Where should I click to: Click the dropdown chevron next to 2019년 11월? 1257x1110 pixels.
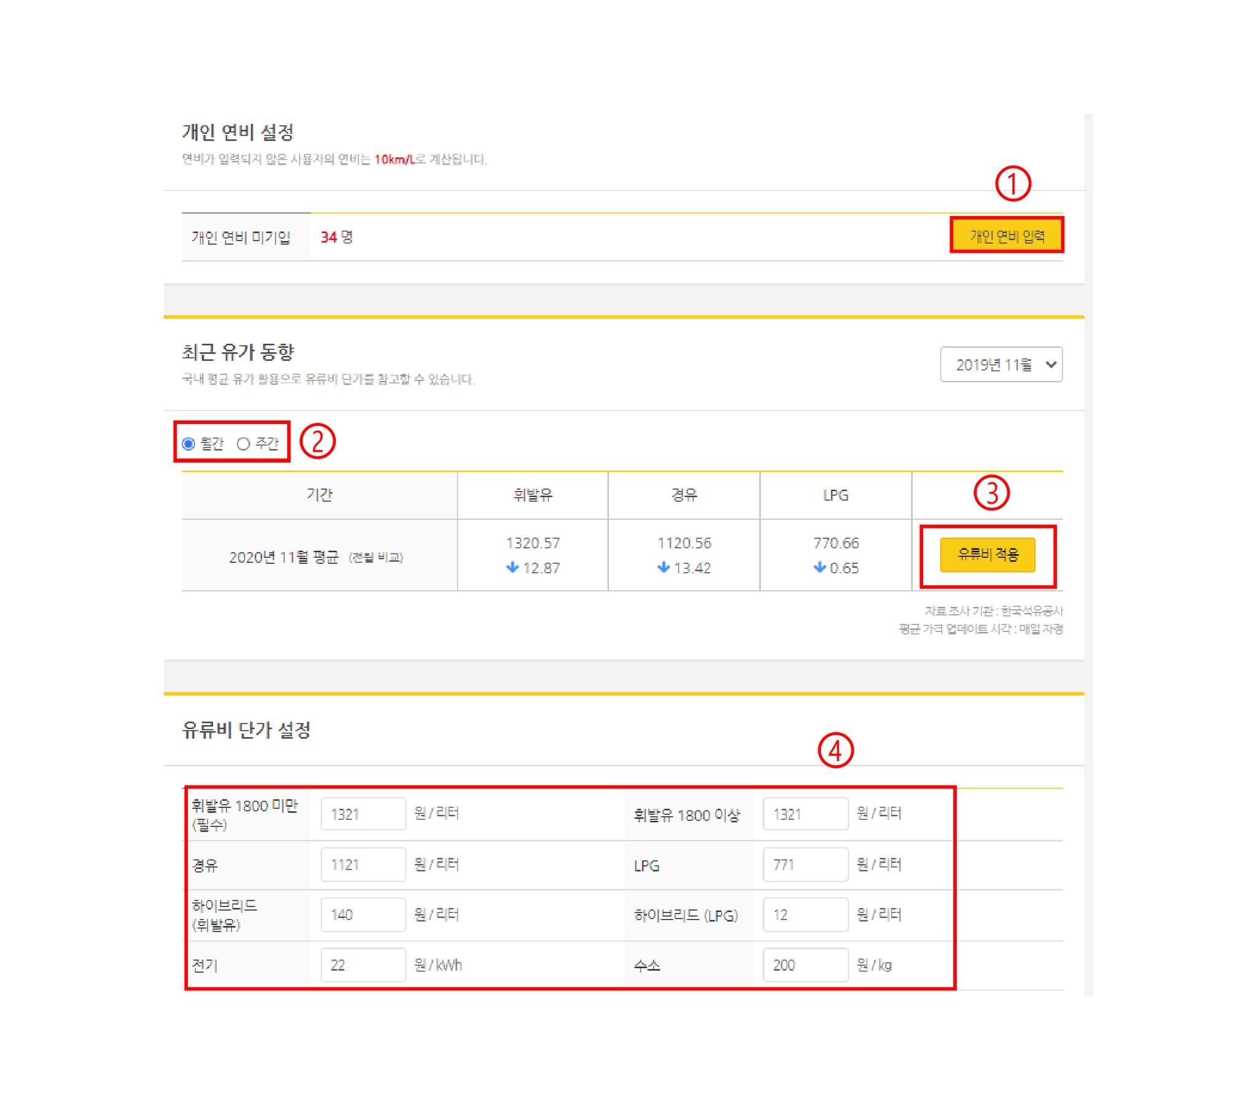[x=1051, y=364]
